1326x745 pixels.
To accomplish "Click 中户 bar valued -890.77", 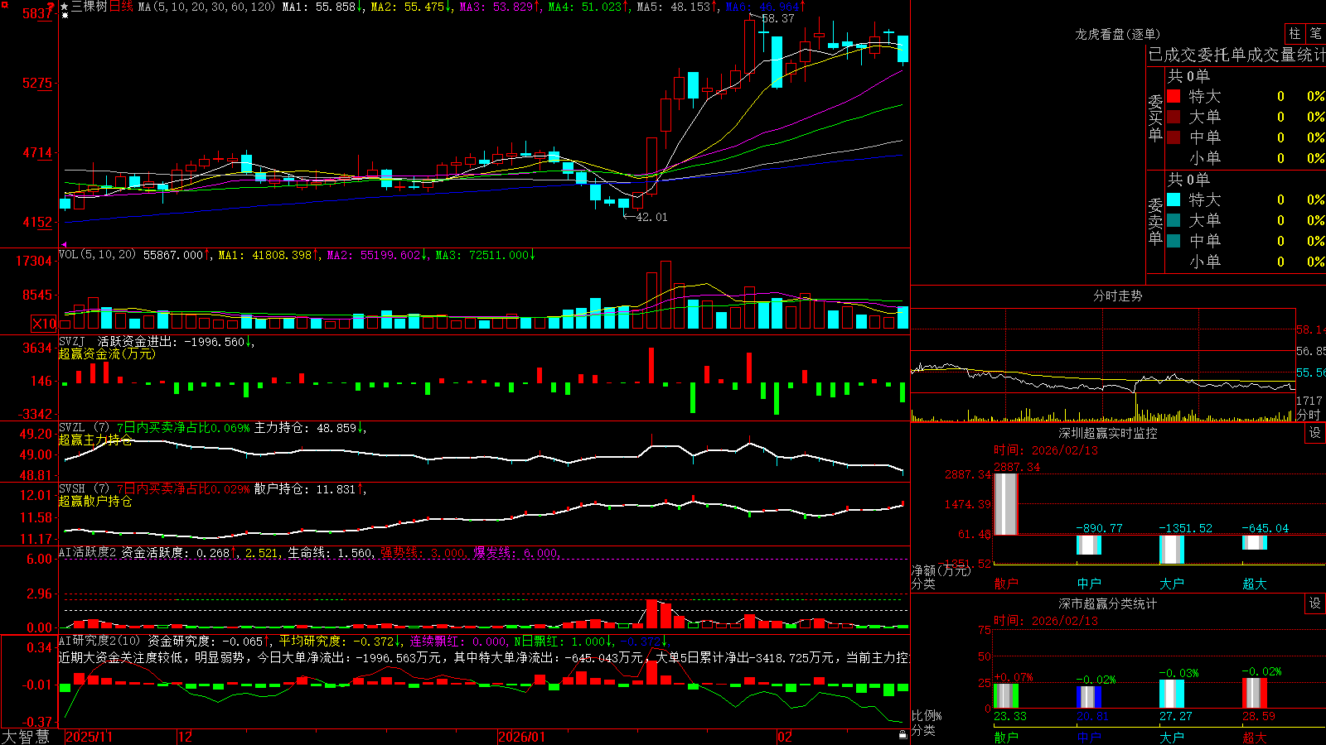I will [1089, 545].
